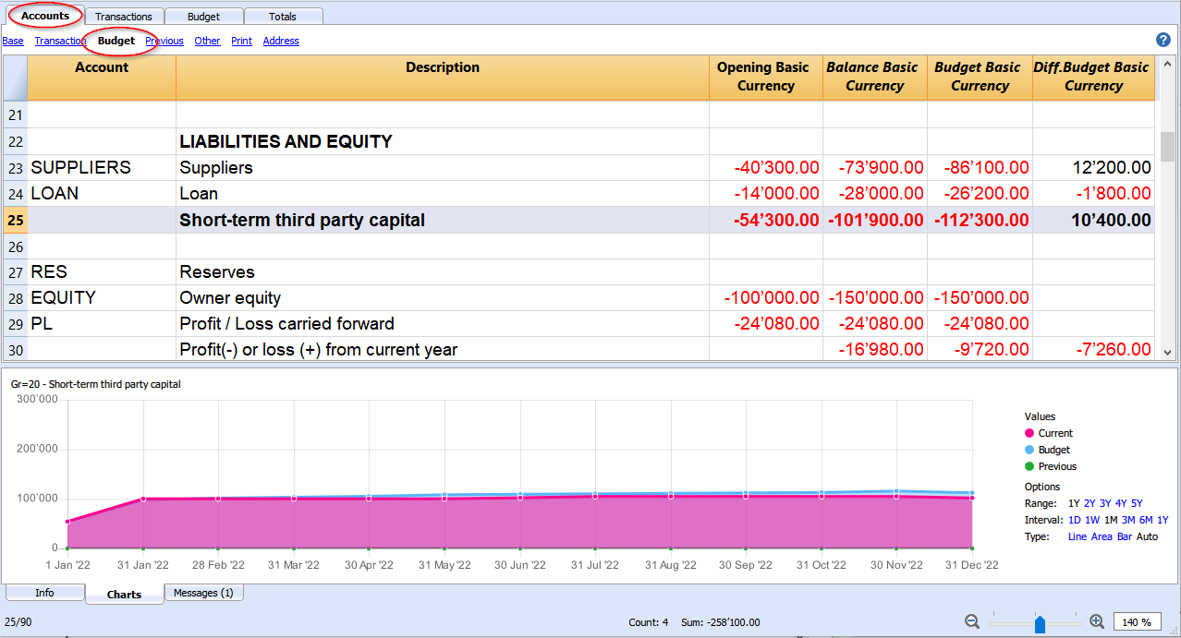Image resolution: width=1181 pixels, height=638 pixels.
Task: Select row header number 25
Action: tap(15, 221)
